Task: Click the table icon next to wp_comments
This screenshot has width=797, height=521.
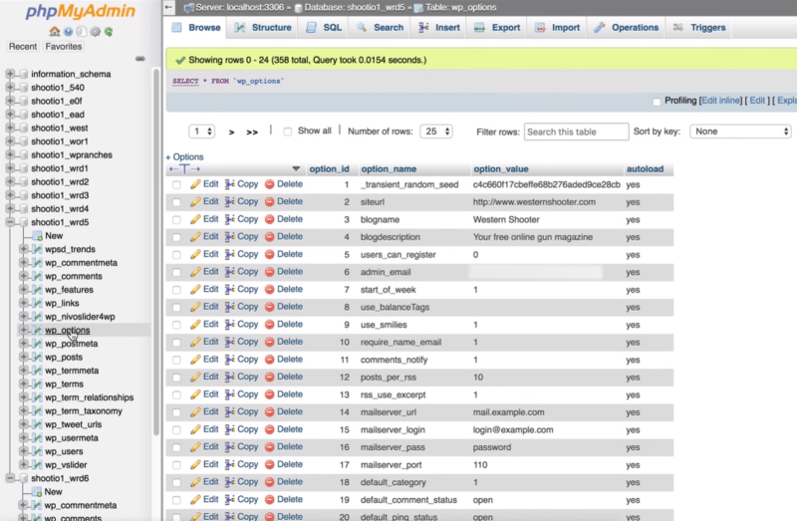Action: [x=37, y=276]
